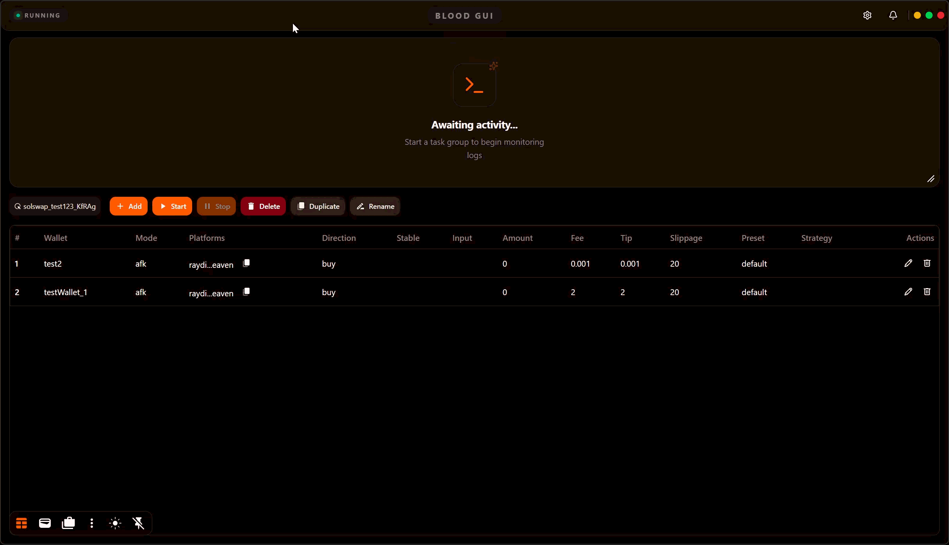This screenshot has height=545, width=949.
Task: Open the settings gear icon
Action: pyautogui.click(x=867, y=15)
